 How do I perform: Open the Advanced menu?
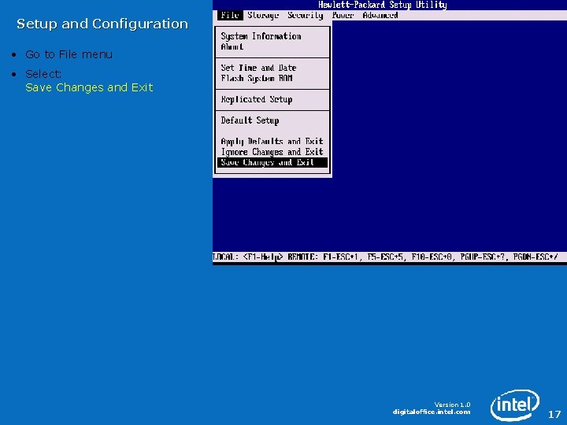pyautogui.click(x=380, y=15)
